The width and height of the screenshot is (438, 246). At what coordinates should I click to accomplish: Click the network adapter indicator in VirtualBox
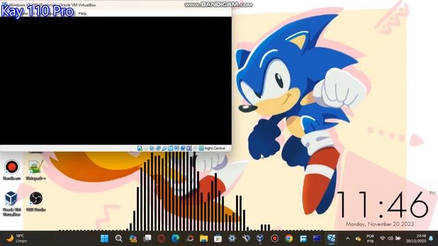pos(158,148)
